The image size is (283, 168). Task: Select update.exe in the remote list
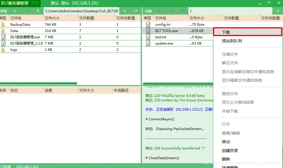click(164, 43)
